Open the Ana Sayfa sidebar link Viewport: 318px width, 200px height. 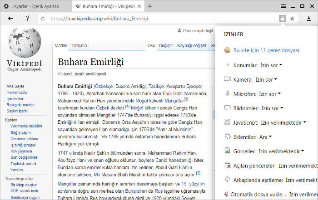click(x=15, y=86)
